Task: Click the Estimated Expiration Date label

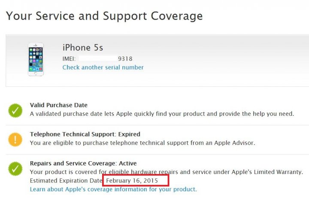Action: [66, 180]
